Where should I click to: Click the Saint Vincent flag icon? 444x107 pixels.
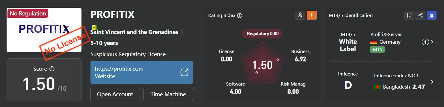(x=94, y=27)
